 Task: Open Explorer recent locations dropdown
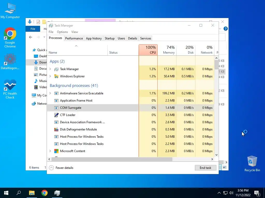(x=44, y=37)
